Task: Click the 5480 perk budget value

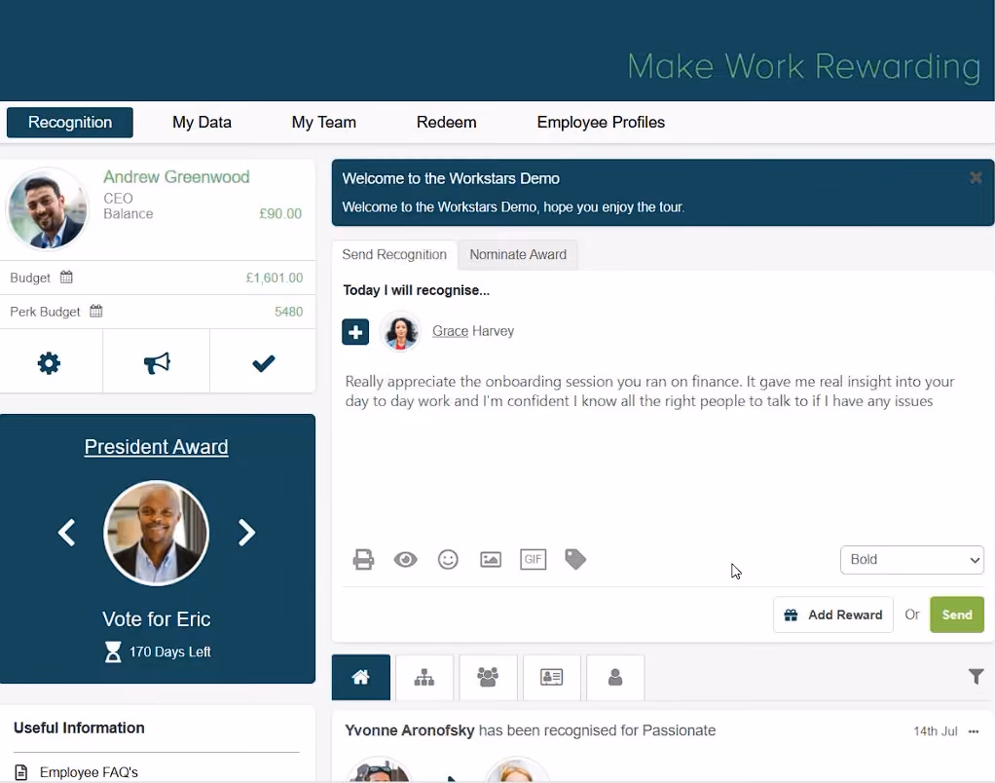Action: [x=289, y=312]
